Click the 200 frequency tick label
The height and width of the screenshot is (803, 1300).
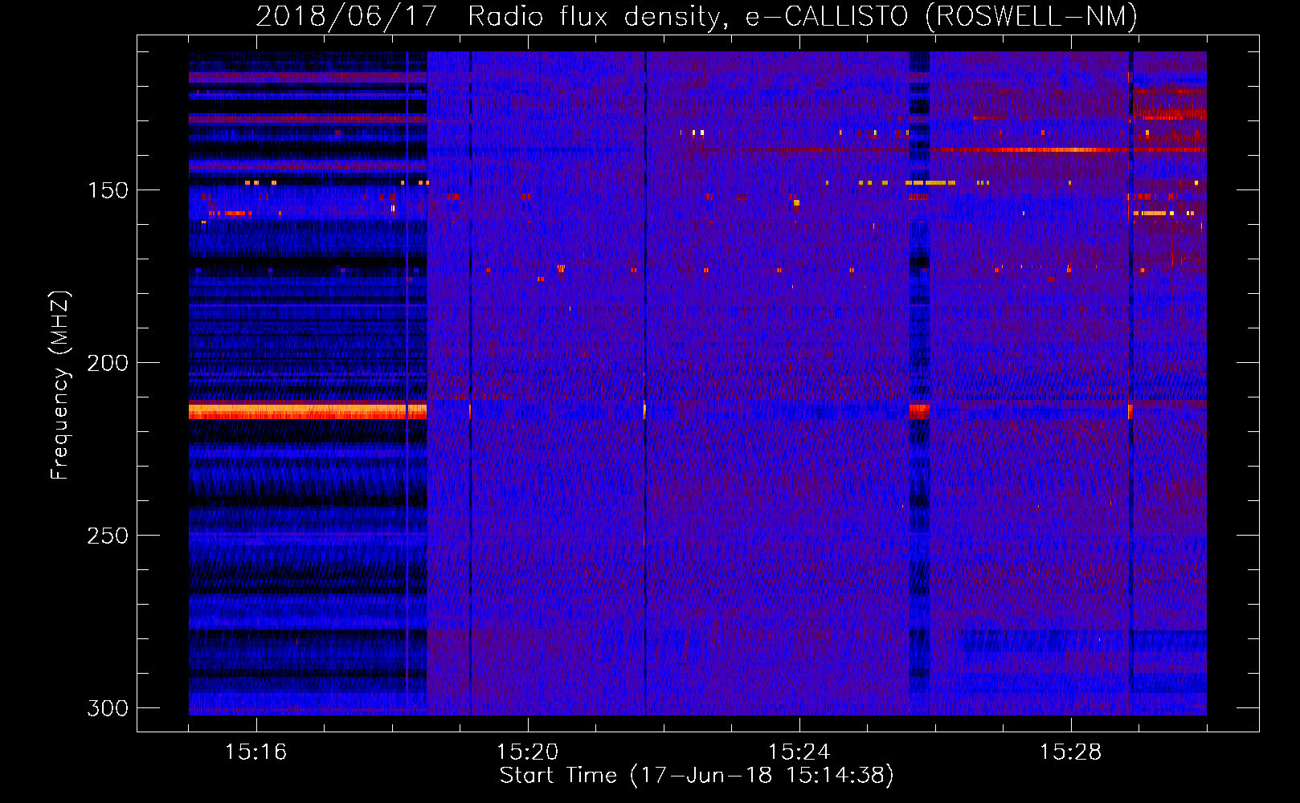pos(108,363)
